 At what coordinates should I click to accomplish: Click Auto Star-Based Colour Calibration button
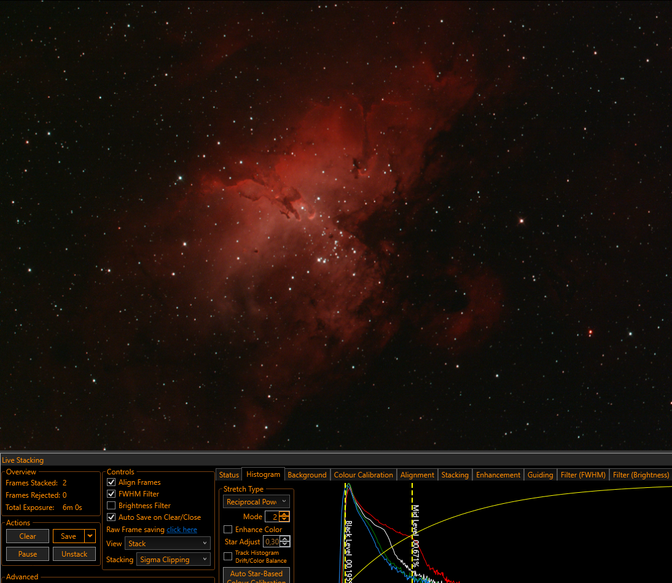coord(256,575)
